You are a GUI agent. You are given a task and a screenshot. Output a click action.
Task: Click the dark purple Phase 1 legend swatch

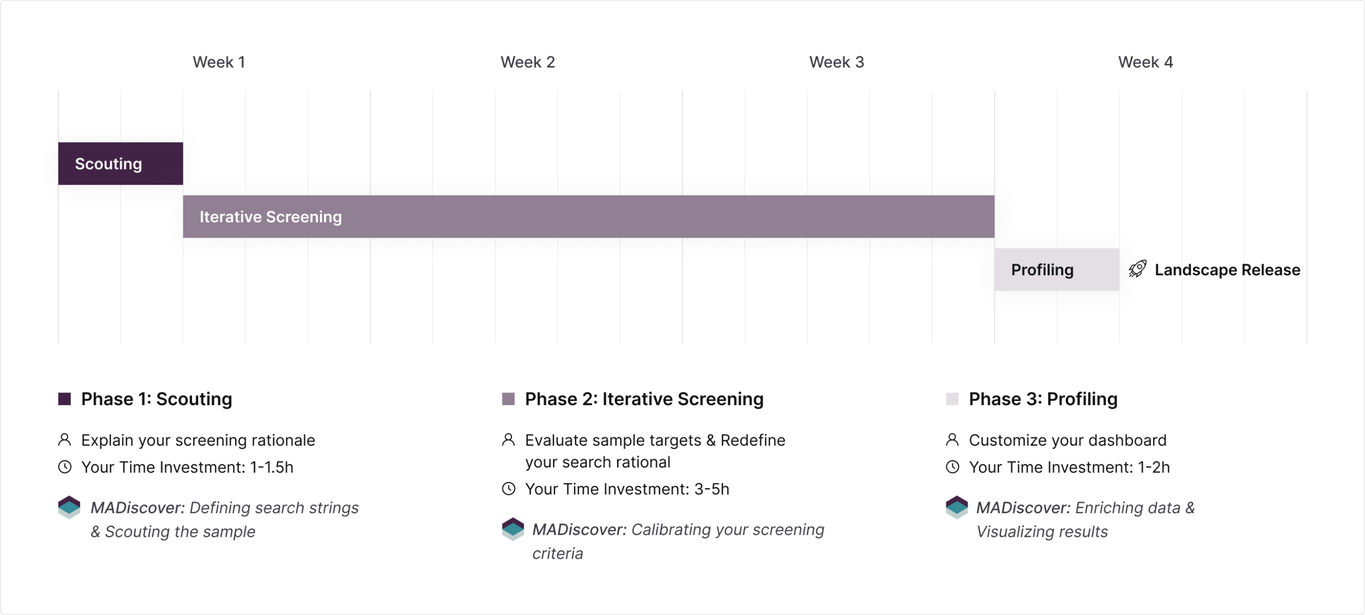point(65,399)
